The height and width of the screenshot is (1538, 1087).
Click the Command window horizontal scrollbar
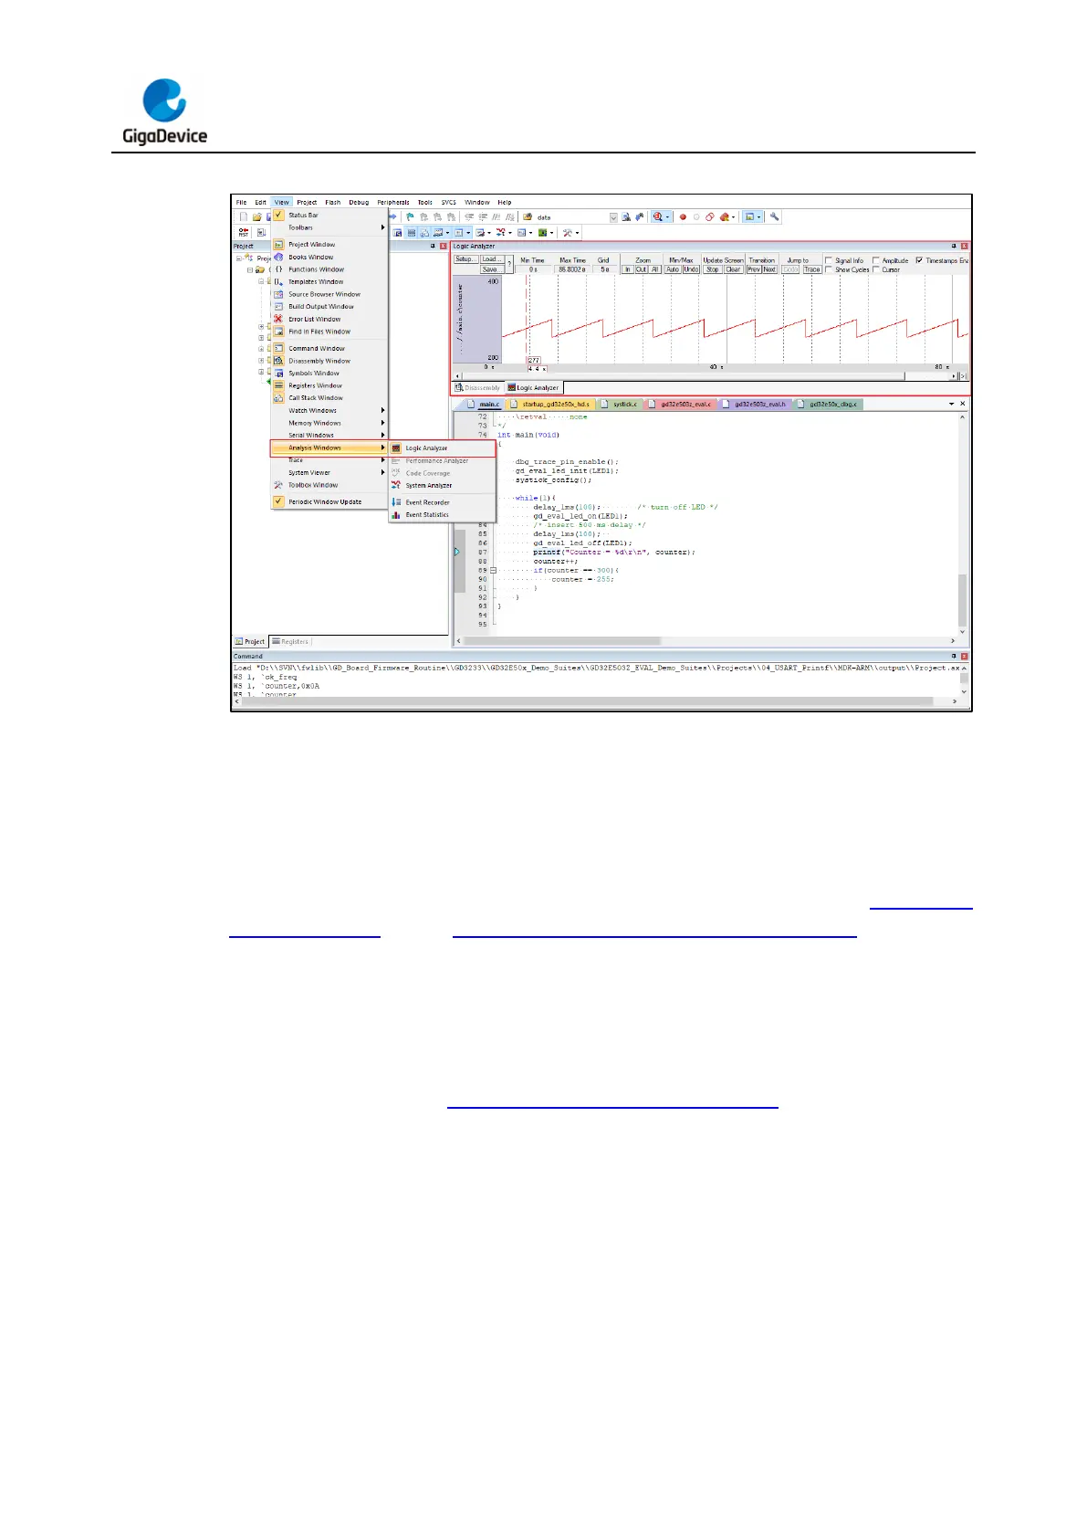(x=595, y=701)
